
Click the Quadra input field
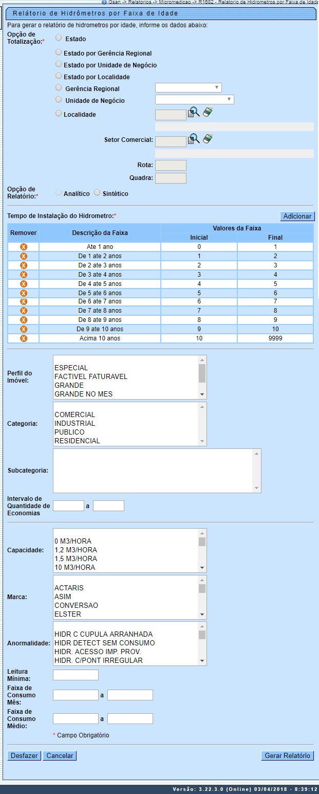(171, 178)
